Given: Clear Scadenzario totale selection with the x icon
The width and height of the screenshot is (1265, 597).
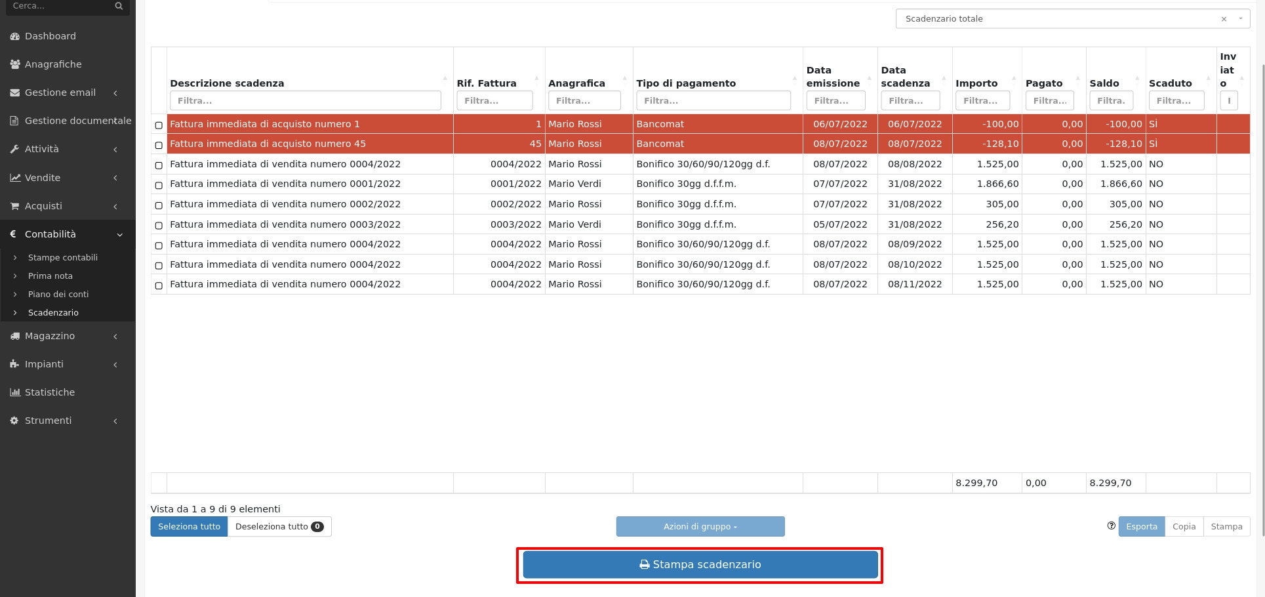Looking at the screenshot, I should (1224, 19).
